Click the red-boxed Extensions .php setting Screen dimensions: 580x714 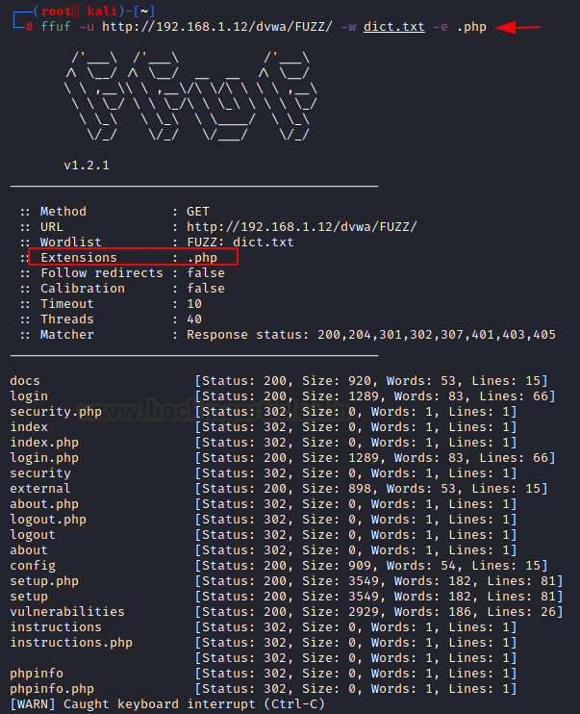[133, 257]
